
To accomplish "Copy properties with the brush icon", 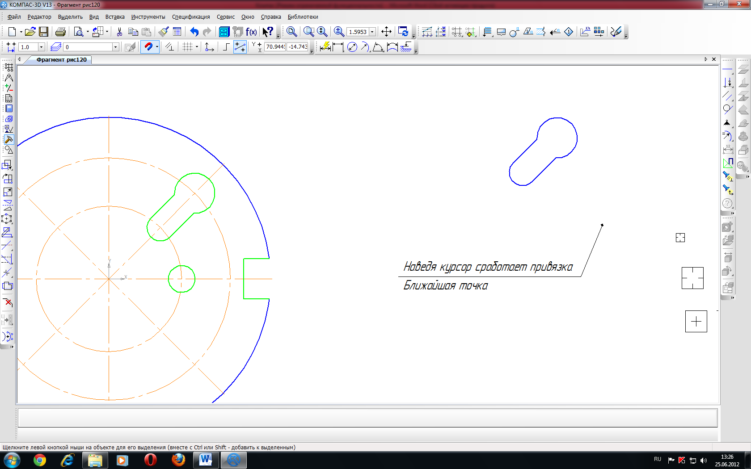I will tap(164, 32).
